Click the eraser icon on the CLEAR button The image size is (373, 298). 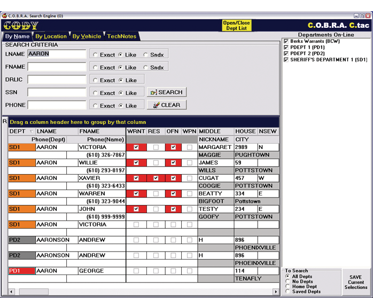point(157,105)
